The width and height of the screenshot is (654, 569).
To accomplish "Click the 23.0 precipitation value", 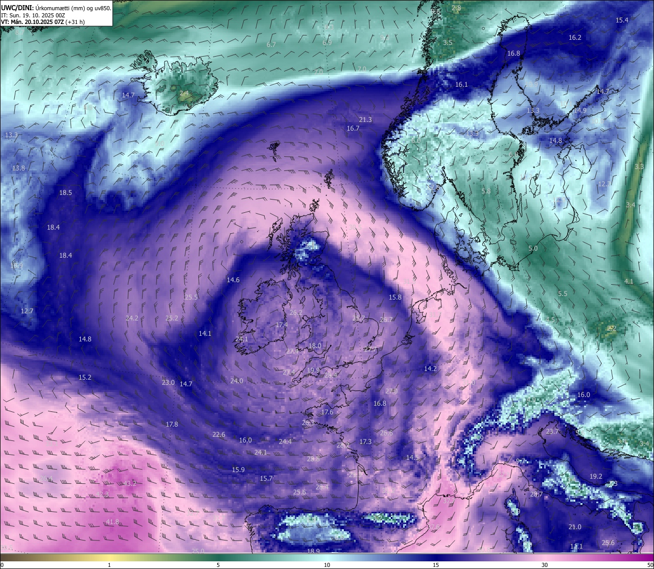I will [168, 382].
